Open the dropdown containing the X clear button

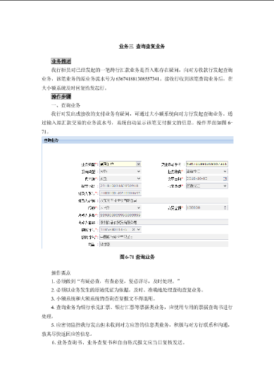click(x=120, y=230)
